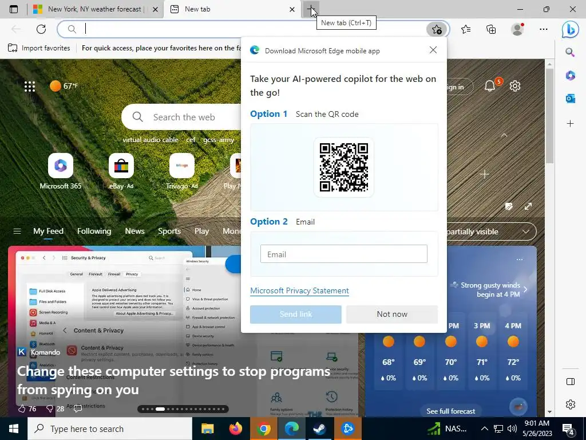Expand the partially visible layout dropdown

point(526,231)
